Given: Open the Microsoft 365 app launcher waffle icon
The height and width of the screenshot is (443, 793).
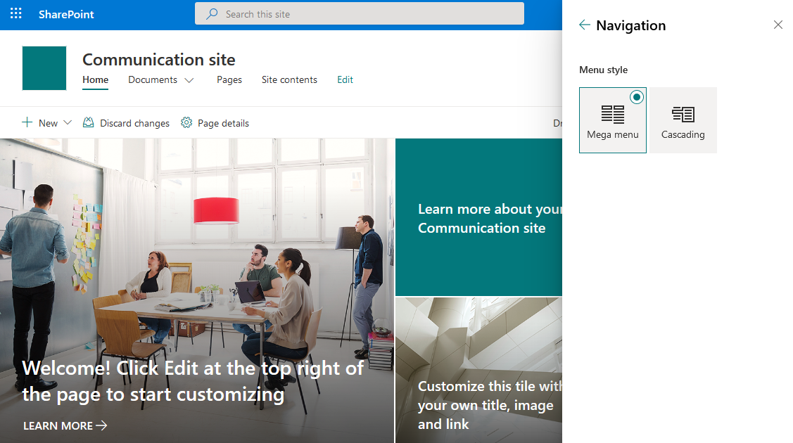Looking at the screenshot, I should tap(15, 13).
